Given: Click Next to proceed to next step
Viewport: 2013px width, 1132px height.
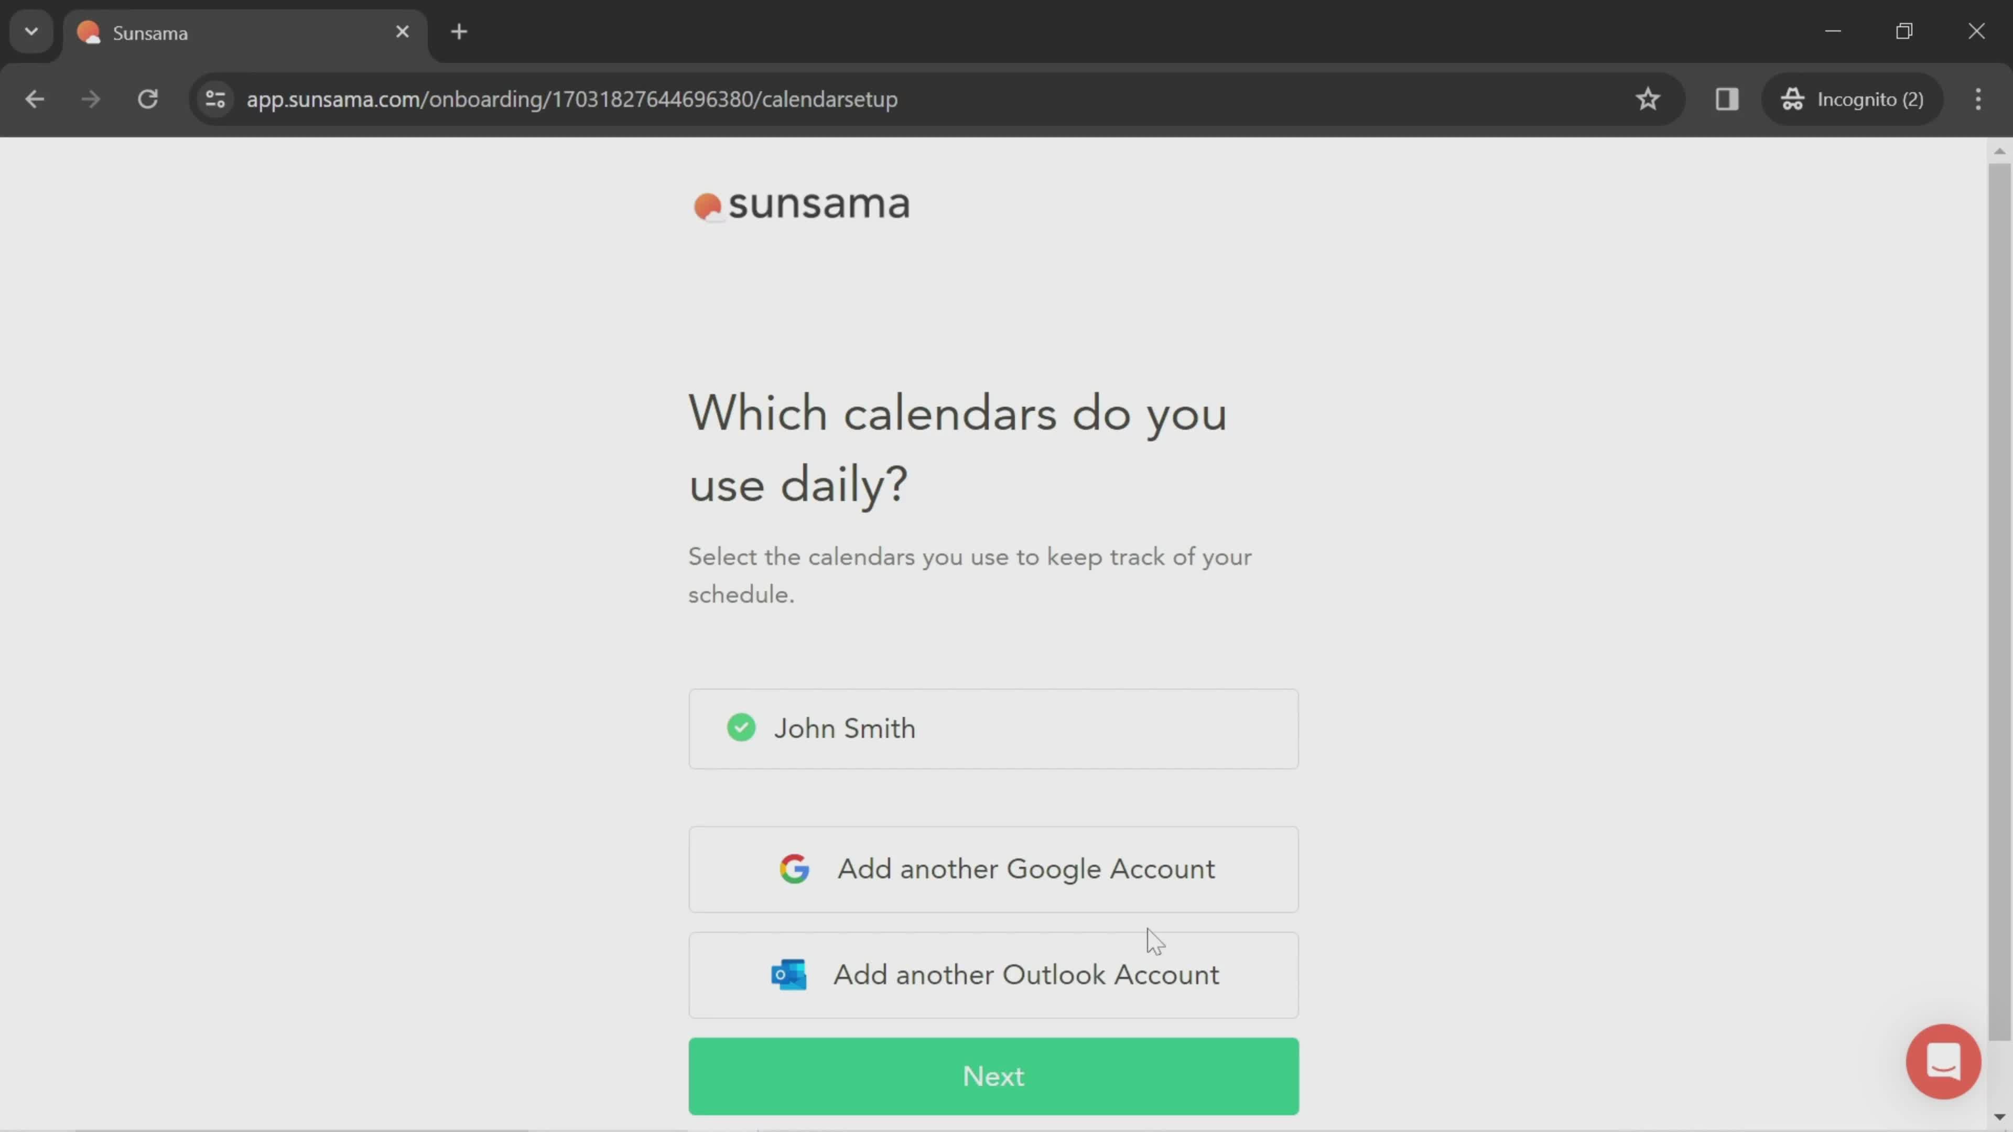Looking at the screenshot, I should click(x=993, y=1077).
